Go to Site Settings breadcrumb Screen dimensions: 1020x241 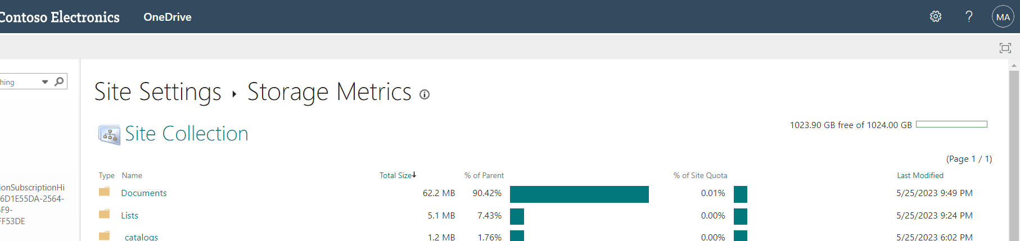(x=158, y=92)
